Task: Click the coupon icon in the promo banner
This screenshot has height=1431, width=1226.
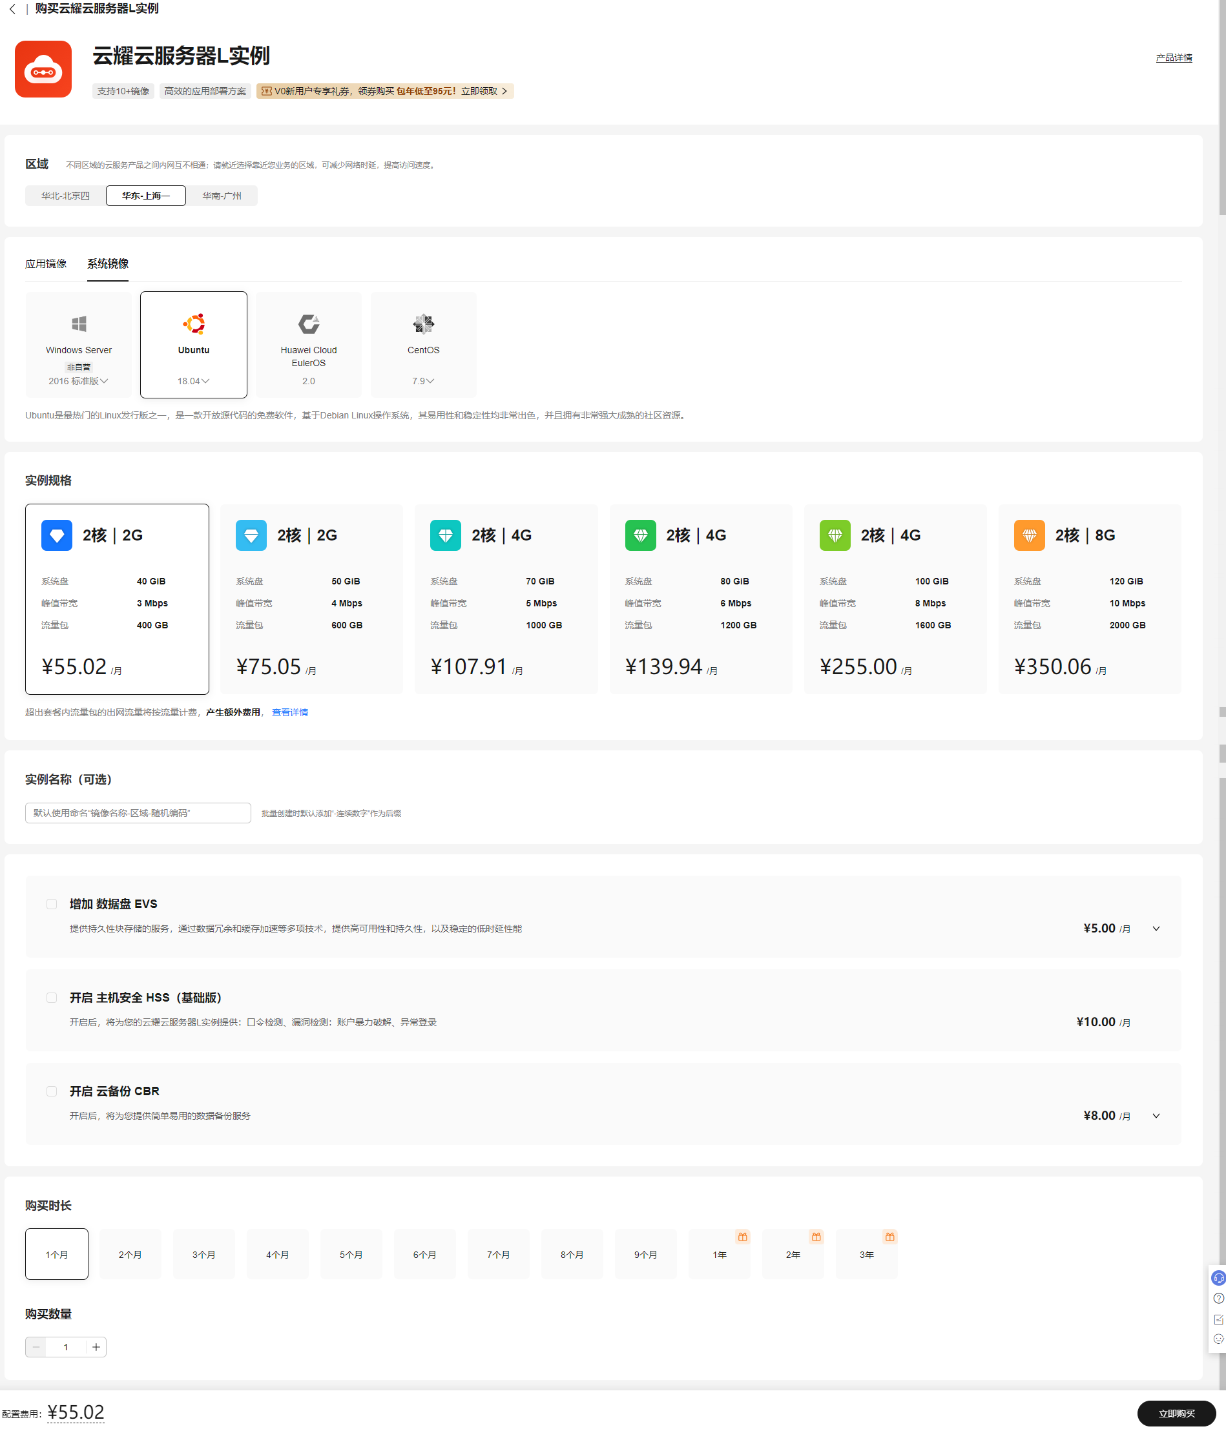Action: click(x=266, y=91)
